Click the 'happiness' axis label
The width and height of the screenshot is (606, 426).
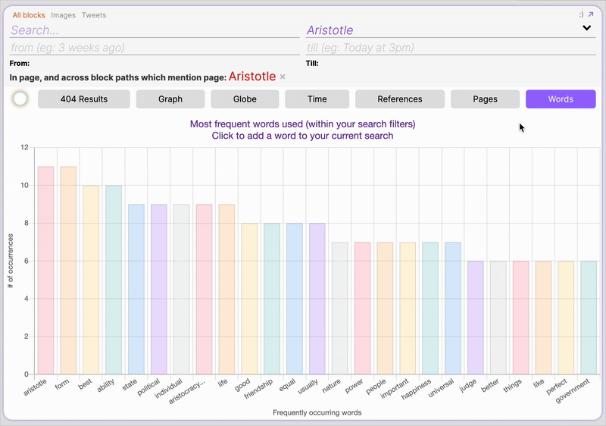click(x=416, y=390)
